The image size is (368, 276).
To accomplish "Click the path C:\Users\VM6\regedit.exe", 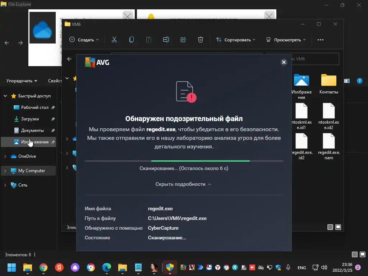I will [x=177, y=218].
